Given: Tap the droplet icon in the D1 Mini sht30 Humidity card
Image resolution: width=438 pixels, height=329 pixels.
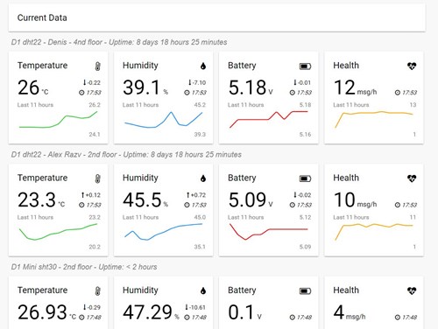Looking at the screenshot, I should (203, 290).
